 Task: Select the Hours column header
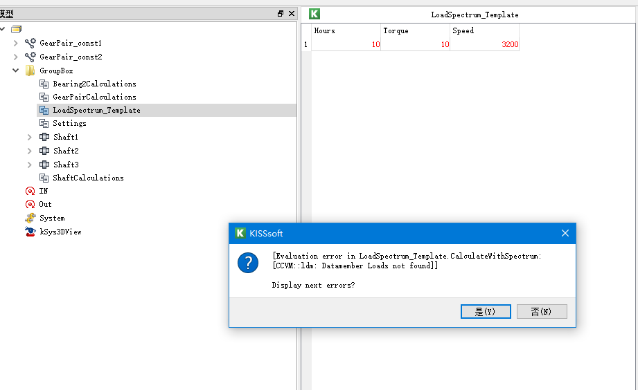pos(346,31)
